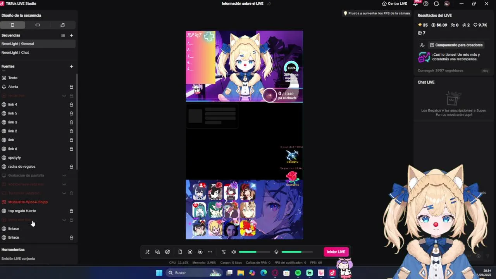Image resolution: width=496 pixels, height=279 pixels.
Task: Toggle lock on top regalo fuerte
Action: (x=71, y=211)
